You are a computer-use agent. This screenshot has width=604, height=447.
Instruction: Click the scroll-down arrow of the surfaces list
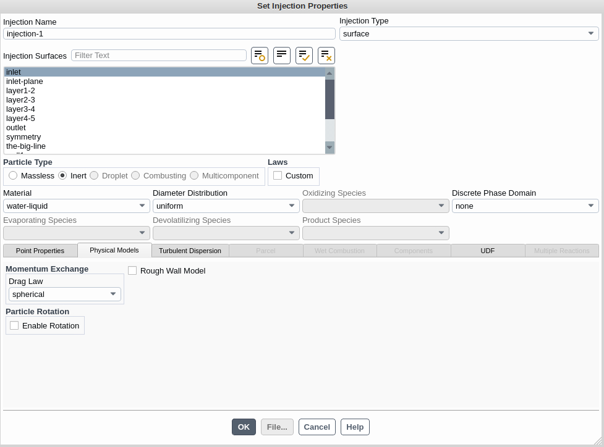pos(330,147)
